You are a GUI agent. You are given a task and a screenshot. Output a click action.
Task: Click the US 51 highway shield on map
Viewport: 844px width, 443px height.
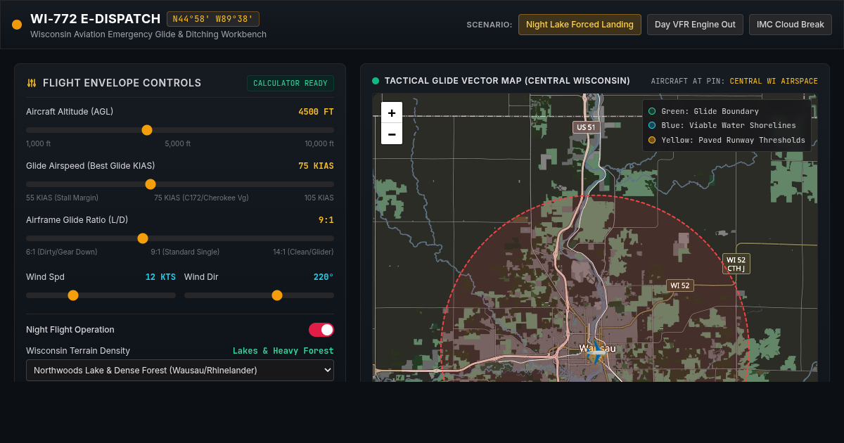[586, 127]
